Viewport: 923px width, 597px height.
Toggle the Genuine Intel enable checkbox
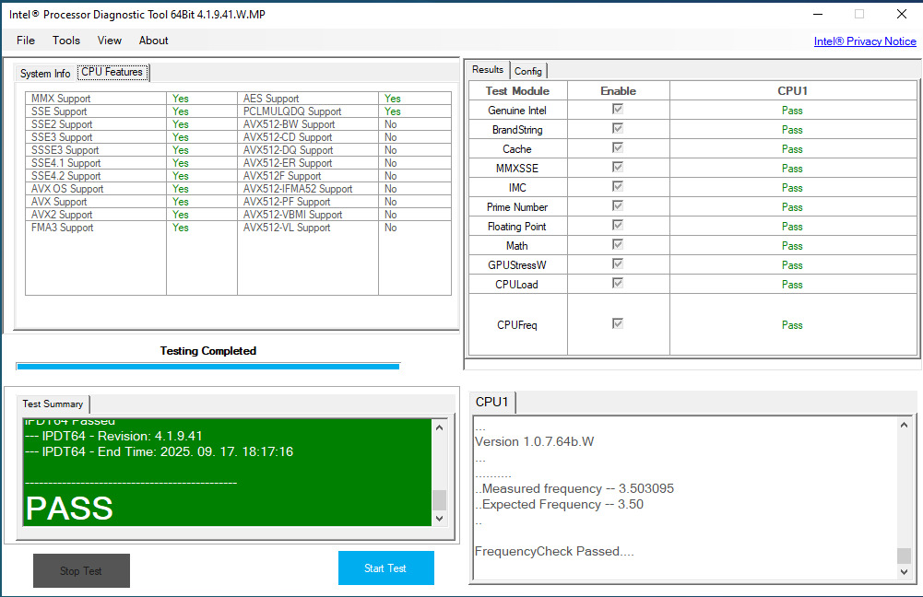tap(618, 109)
